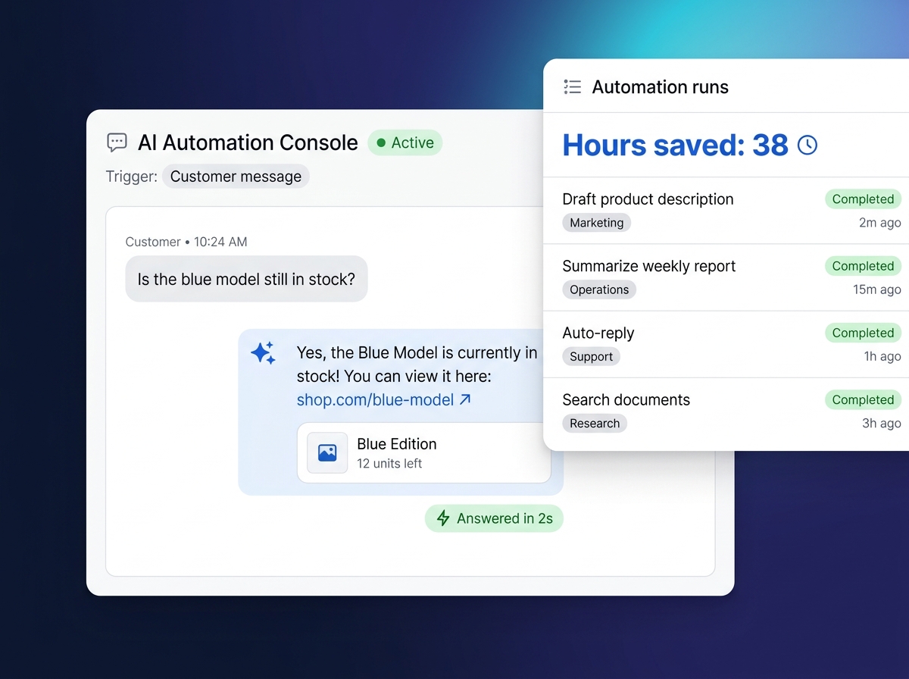
Task: Click the 2m ago timestamp
Action: pyautogui.click(x=879, y=223)
